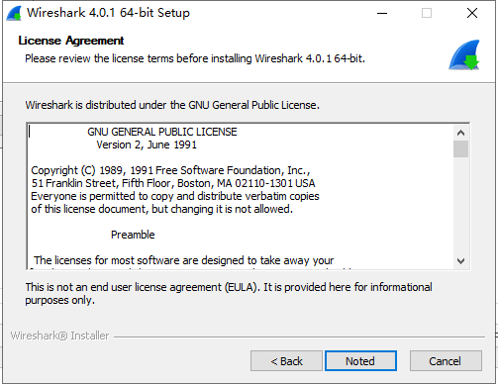Screen dimensions: 498x386
Task: Click the license scrollbar down arrow
Action: point(460,261)
